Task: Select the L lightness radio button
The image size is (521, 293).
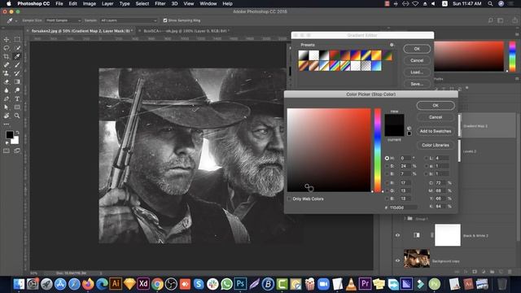Action: click(x=427, y=158)
